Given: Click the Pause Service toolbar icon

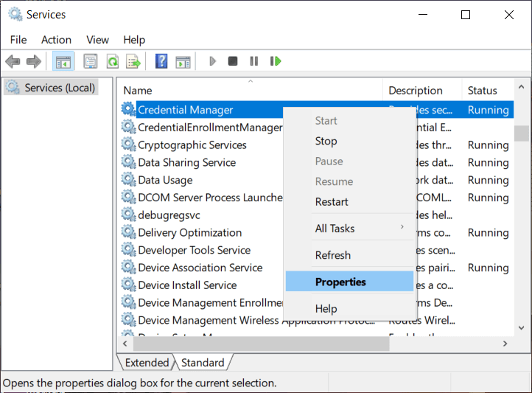Looking at the screenshot, I should [254, 61].
